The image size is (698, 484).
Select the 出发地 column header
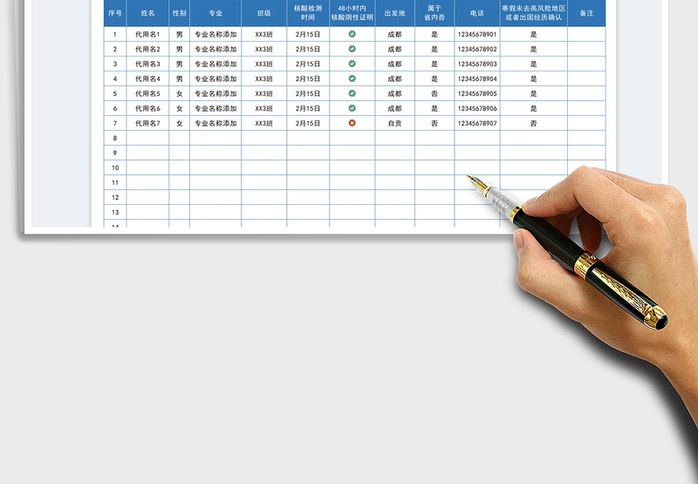tap(394, 14)
